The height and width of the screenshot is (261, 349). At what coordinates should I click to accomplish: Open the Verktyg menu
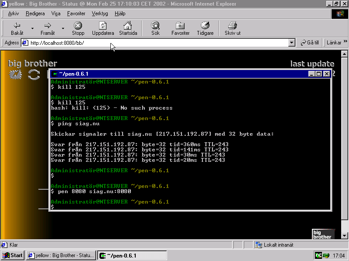coord(100,13)
